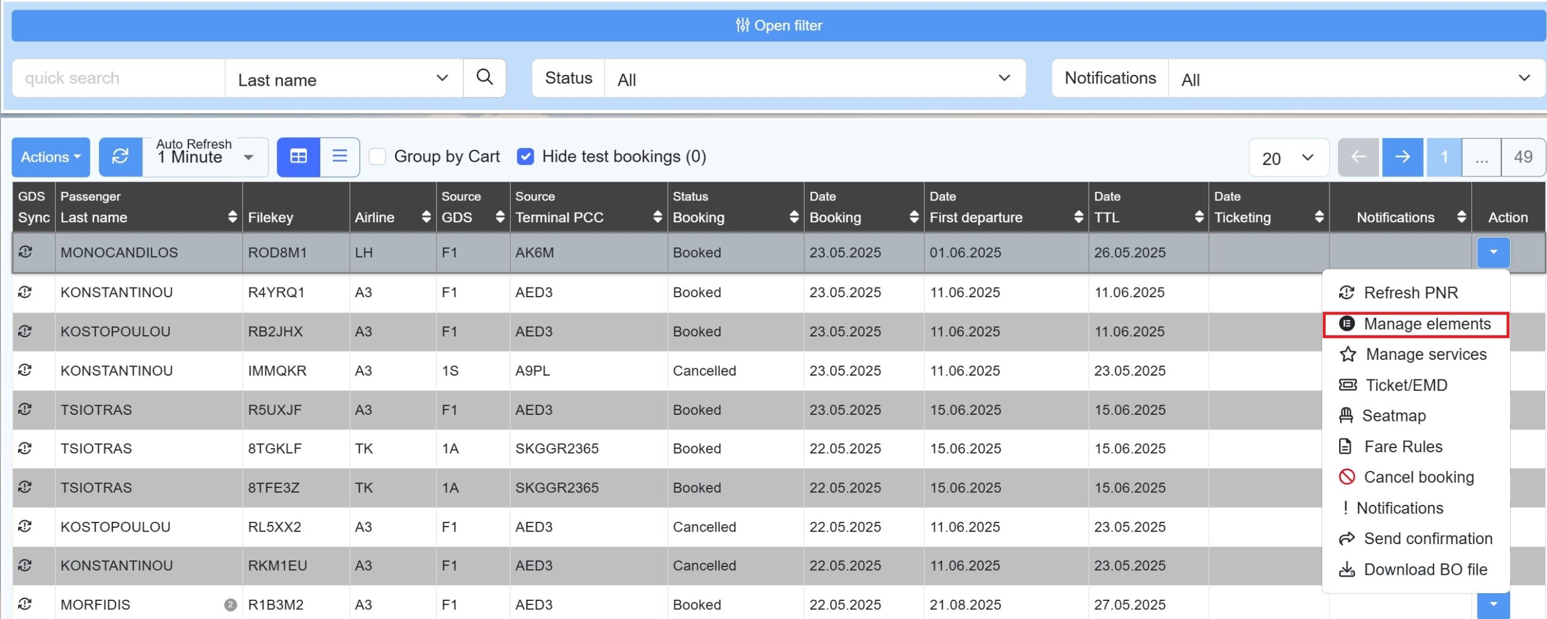This screenshot has width=1547, height=619.
Task: Toggle action dropdown for MONOCANDILOS row
Action: point(1493,252)
